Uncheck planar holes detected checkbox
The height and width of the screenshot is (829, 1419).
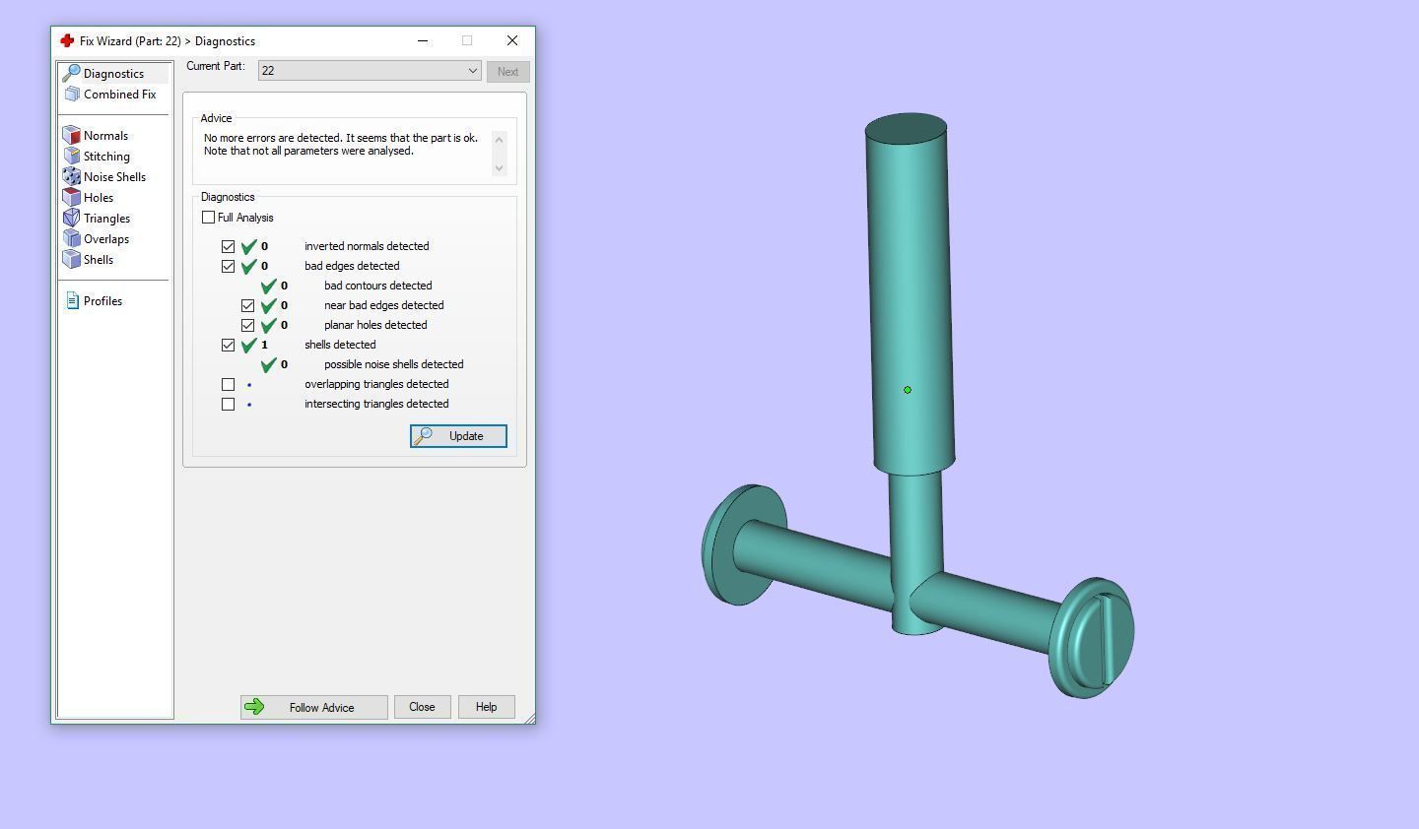point(247,325)
